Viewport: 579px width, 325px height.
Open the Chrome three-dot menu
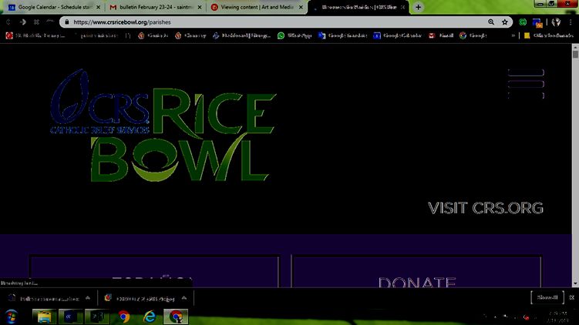[x=571, y=22]
